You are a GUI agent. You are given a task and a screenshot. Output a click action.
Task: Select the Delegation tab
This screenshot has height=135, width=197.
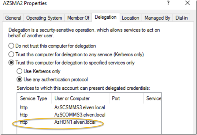click(x=106, y=17)
